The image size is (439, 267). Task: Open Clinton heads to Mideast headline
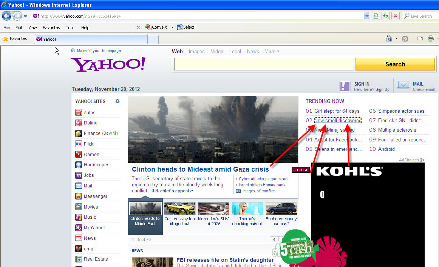pos(200,169)
